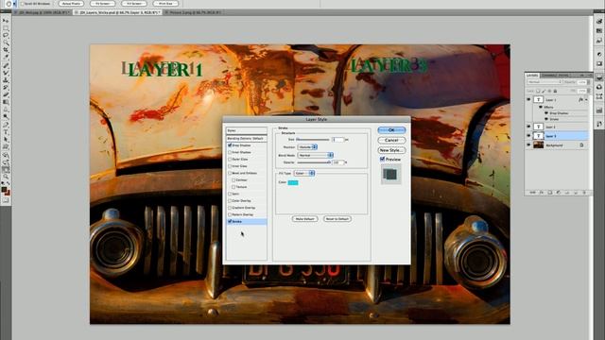The width and height of the screenshot is (605, 340).
Task: Select the Lasso tool
Action: tap(6, 35)
